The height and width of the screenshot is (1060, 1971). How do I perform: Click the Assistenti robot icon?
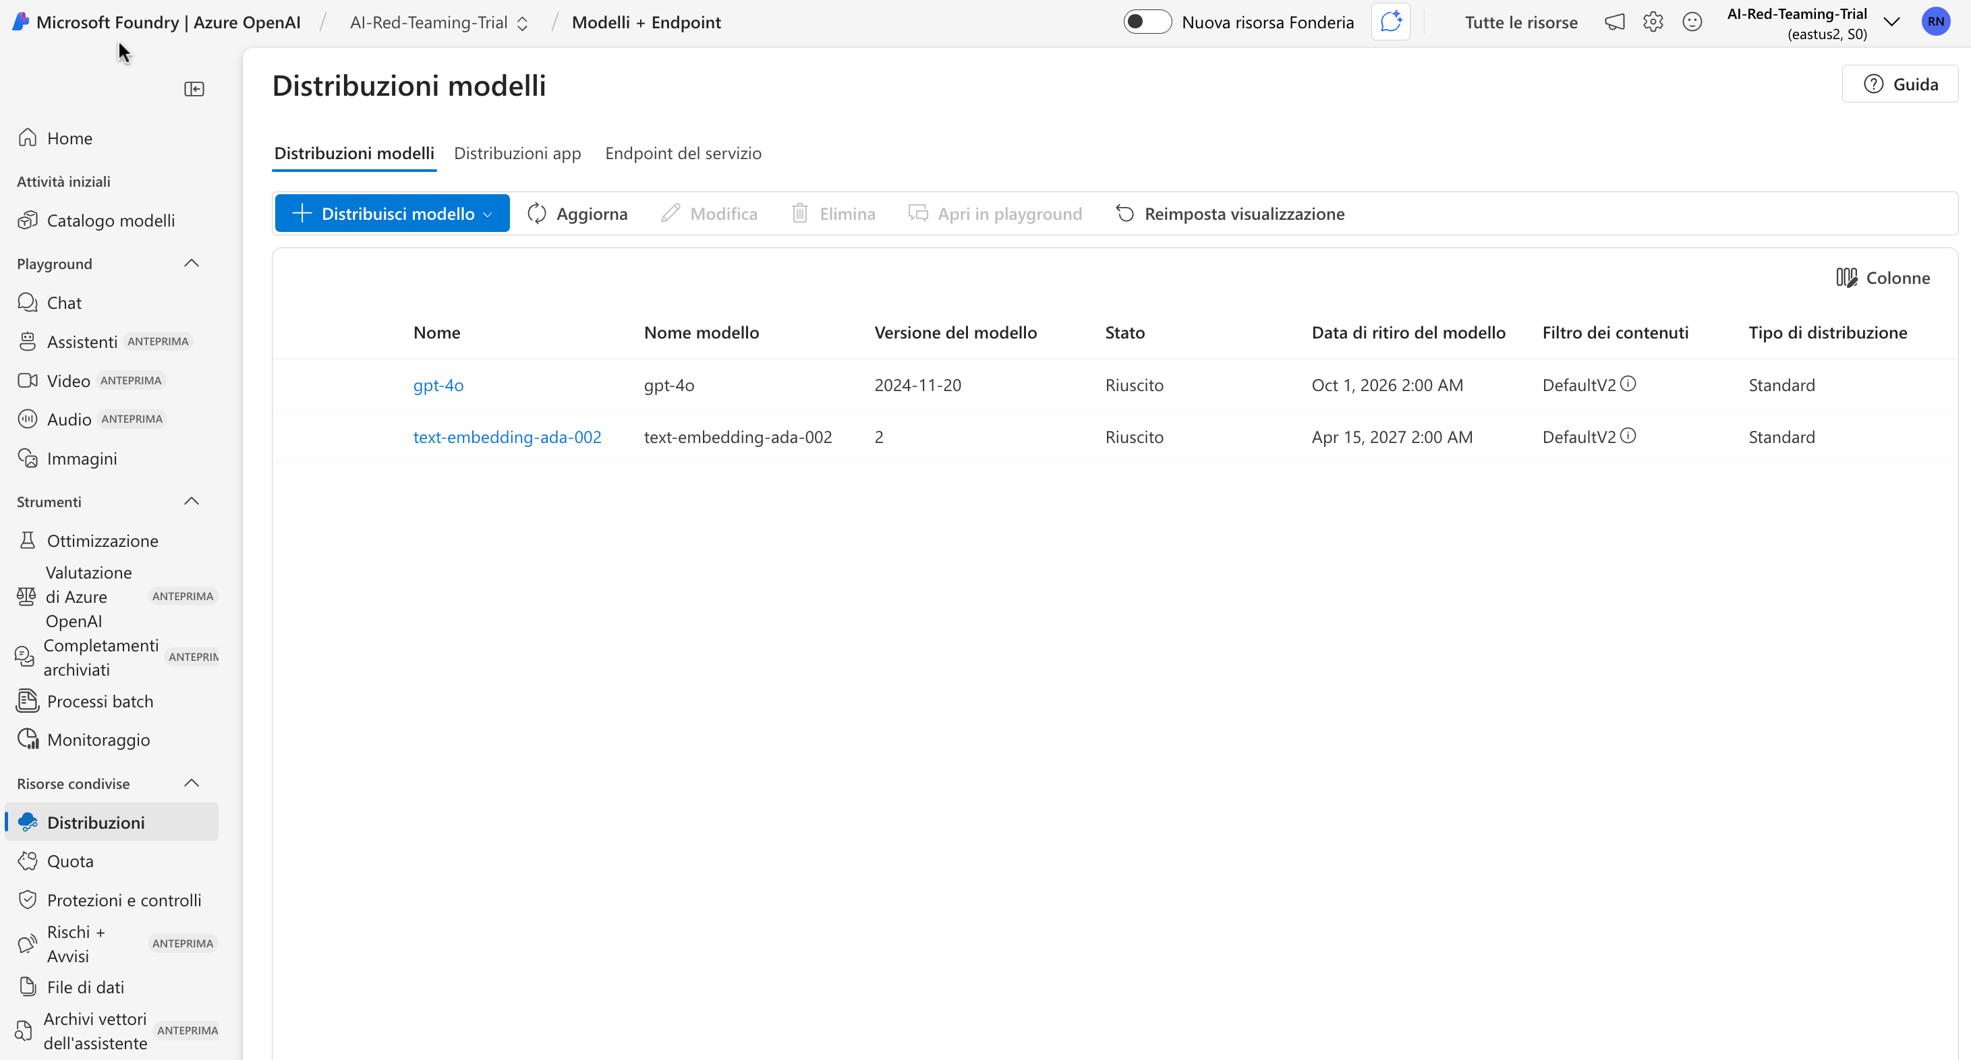[28, 342]
